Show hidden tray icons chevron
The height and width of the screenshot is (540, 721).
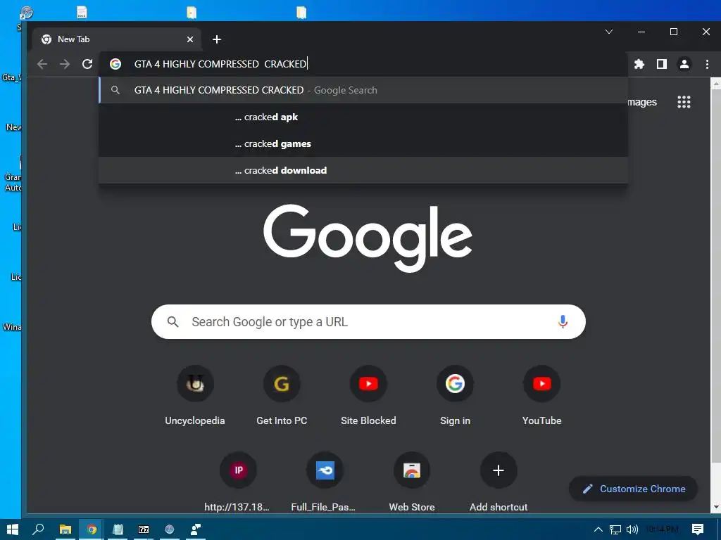point(598,529)
